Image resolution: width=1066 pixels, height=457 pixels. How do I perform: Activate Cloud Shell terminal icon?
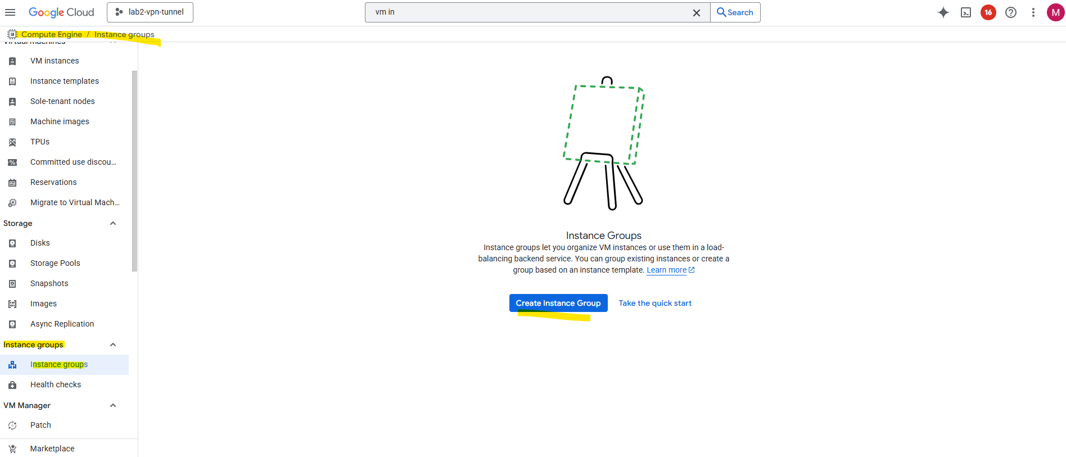tap(966, 12)
